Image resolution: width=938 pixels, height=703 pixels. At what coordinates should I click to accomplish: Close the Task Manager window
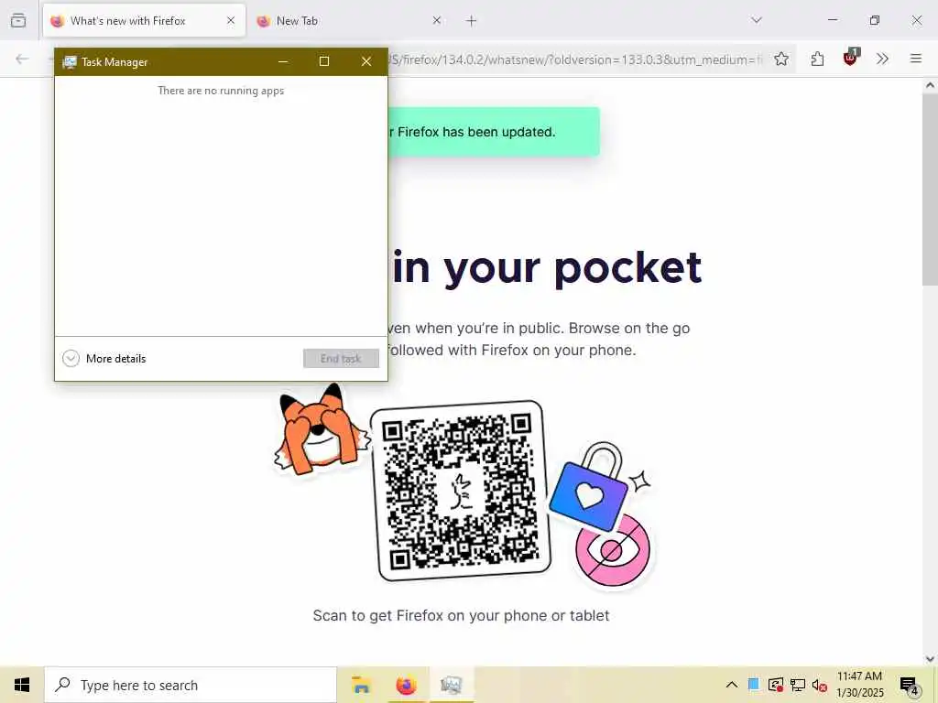point(366,61)
